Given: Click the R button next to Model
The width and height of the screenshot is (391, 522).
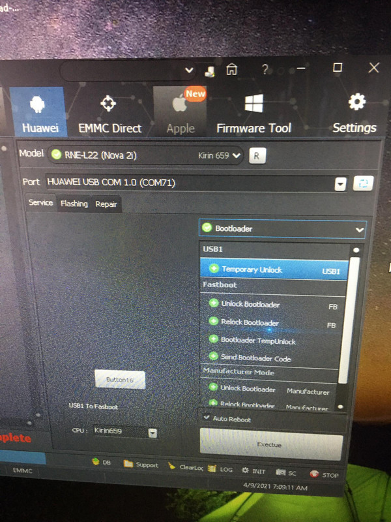Looking at the screenshot, I should (x=257, y=156).
